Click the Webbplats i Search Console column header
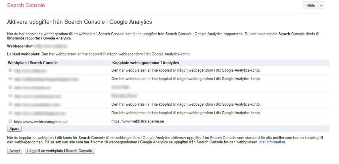This screenshot has width=339, height=164. 33,63
